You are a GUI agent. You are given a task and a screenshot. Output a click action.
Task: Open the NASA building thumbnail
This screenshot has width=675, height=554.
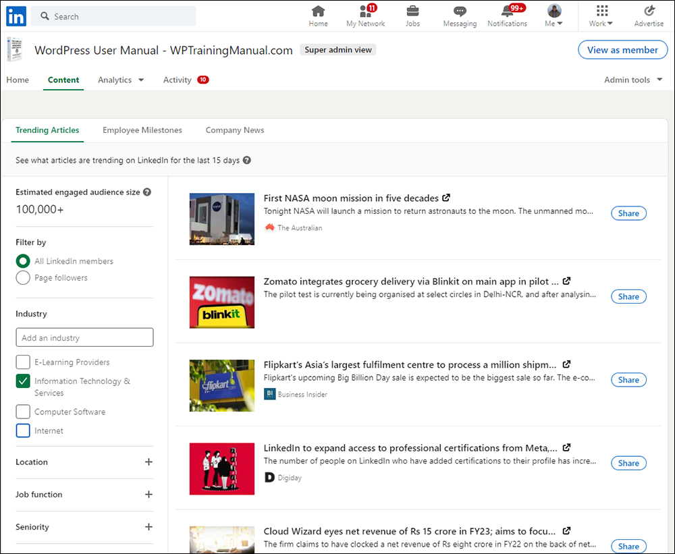(x=221, y=219)
